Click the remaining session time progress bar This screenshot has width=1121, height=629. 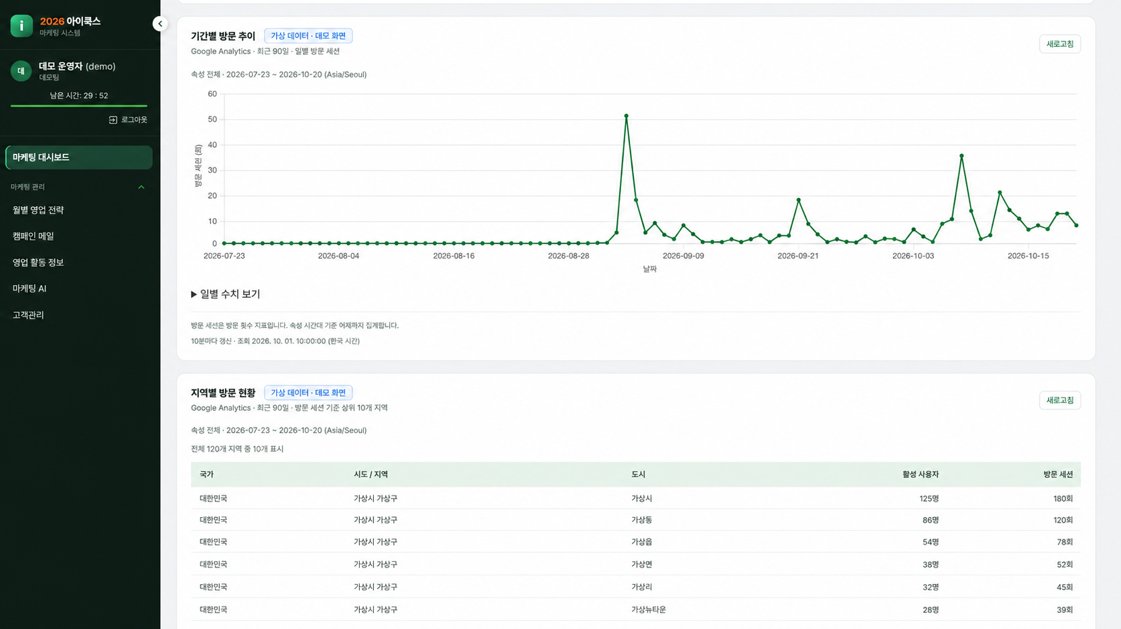coord(79,106)
